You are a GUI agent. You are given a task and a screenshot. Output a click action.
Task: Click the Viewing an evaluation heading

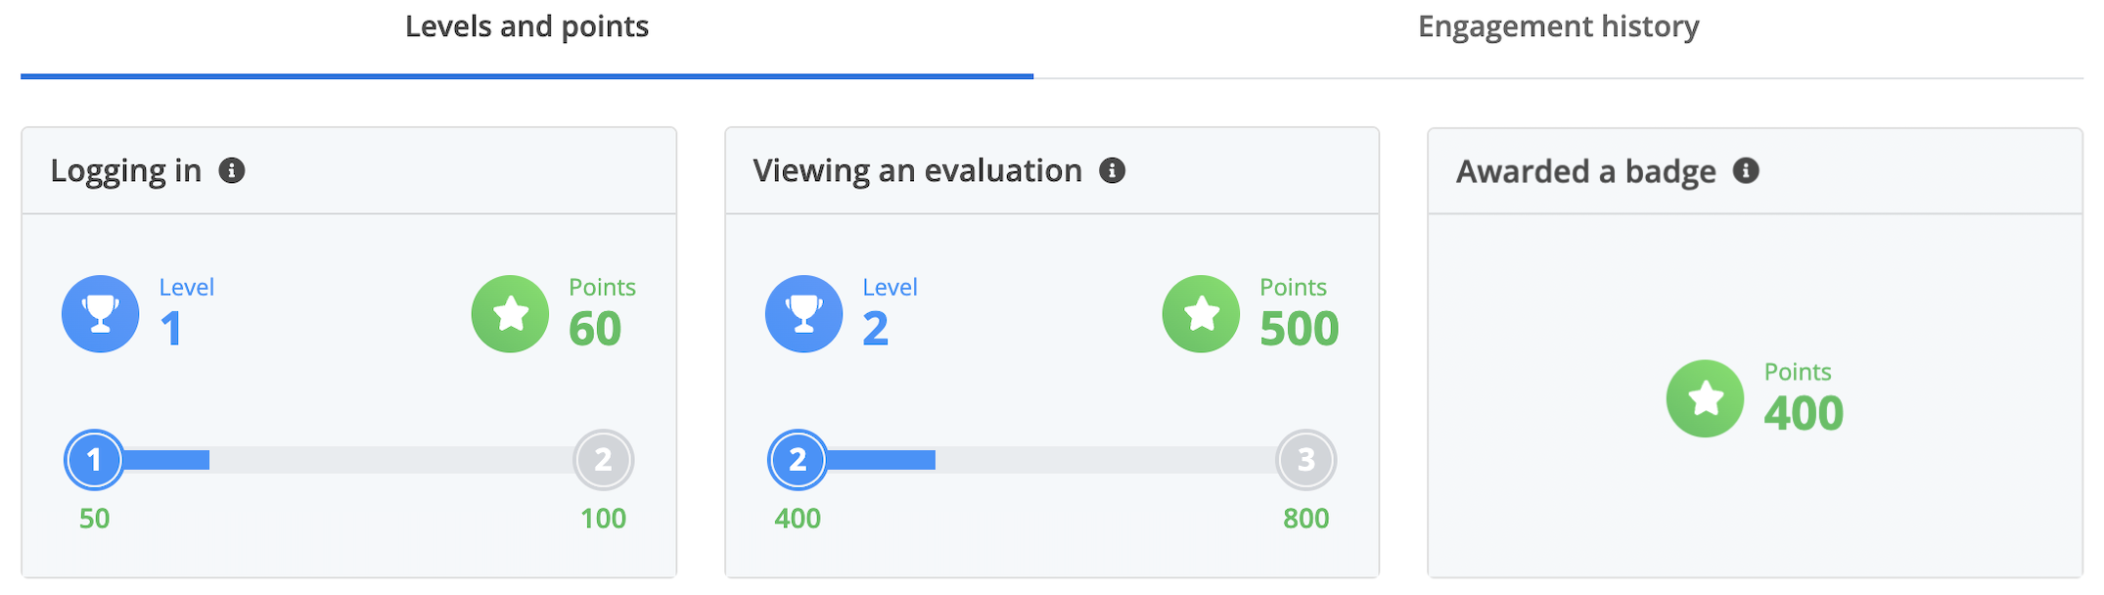click(x=918, y=171)
